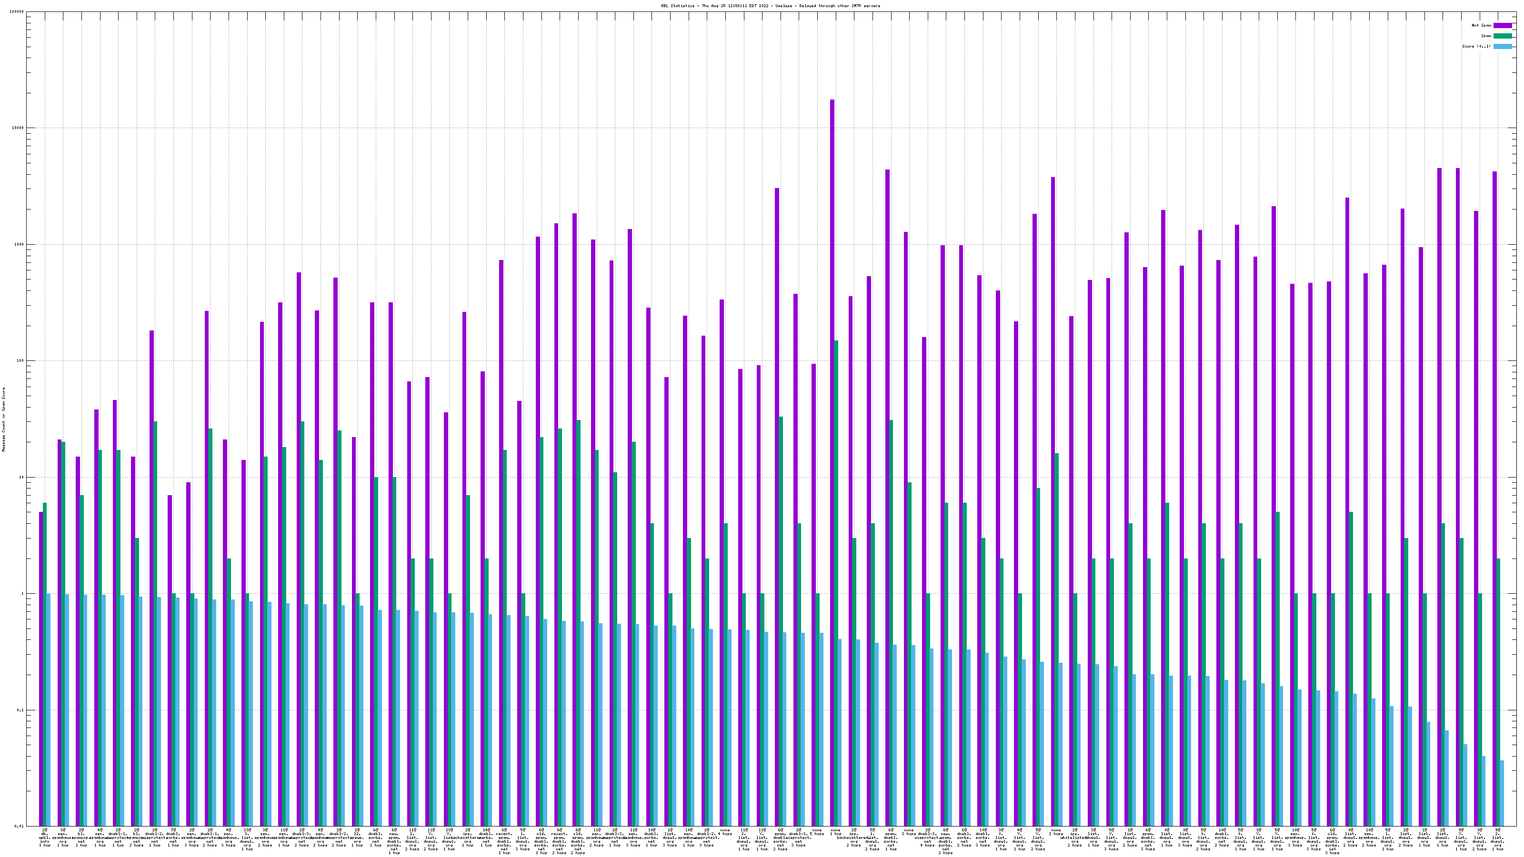Click the 'ips.backscatterer.org 2 hops' x-axis label
Viewport: 1524px width, 857px height.
coord(854,837)
